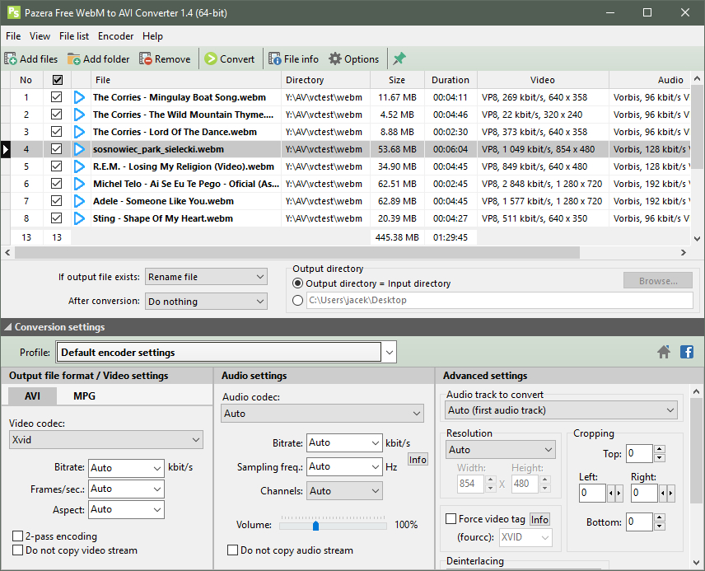Screen dimensions: 705x571
Task: Open the After conversion dropdown
Action: 206,302
